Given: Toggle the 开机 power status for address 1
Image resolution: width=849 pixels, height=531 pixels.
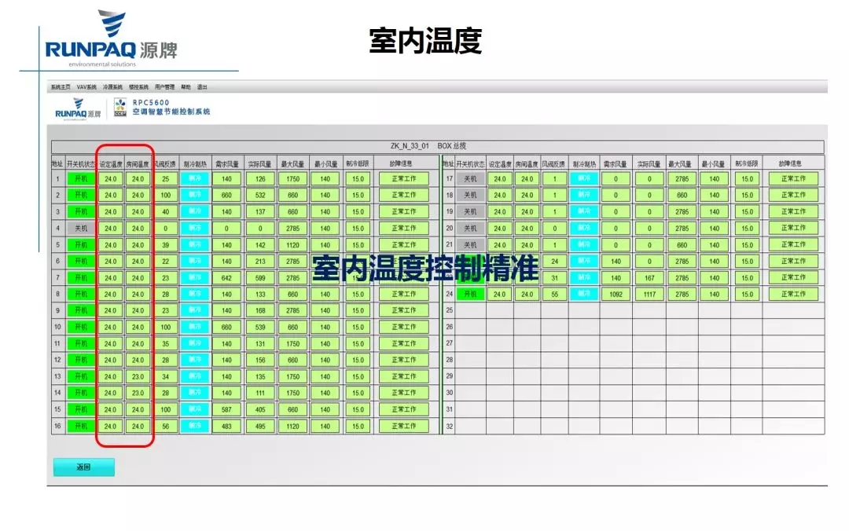Looking at the screenshot, I should [x=81, y=178].
